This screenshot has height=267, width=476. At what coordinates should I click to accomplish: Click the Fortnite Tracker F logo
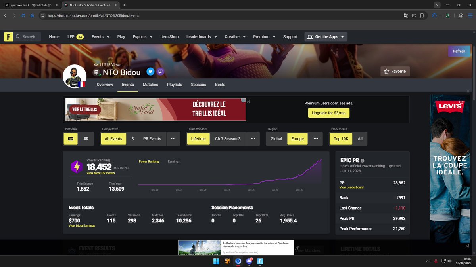(x=8, y=37)
